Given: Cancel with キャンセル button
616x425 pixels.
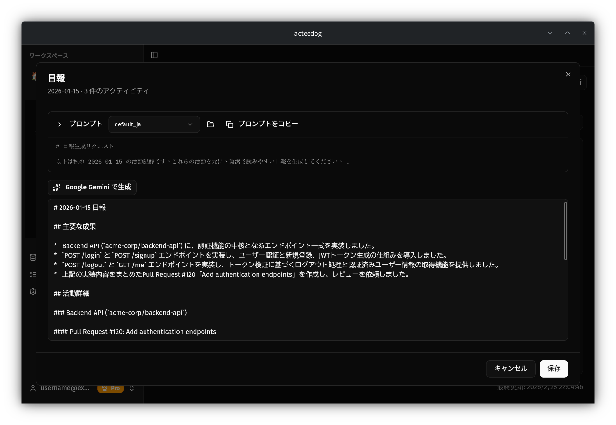Looking at the screenshot, I should (511, 369).
